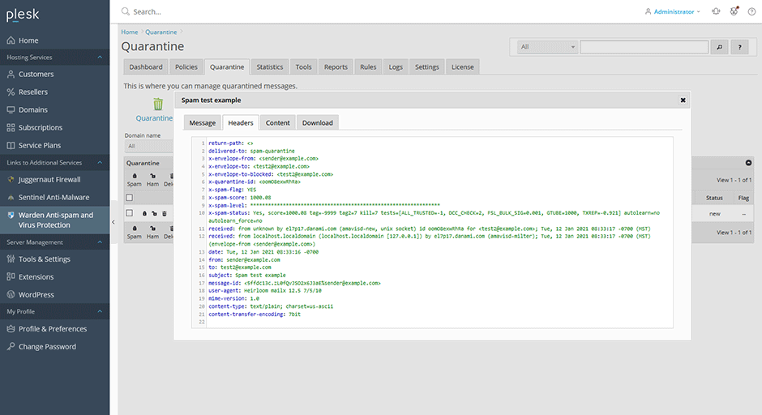The height and width of the screenshot is (415, 762).
Task: Collapse the Quarantine panel with the round arrow
Action: tap(748, 163)
